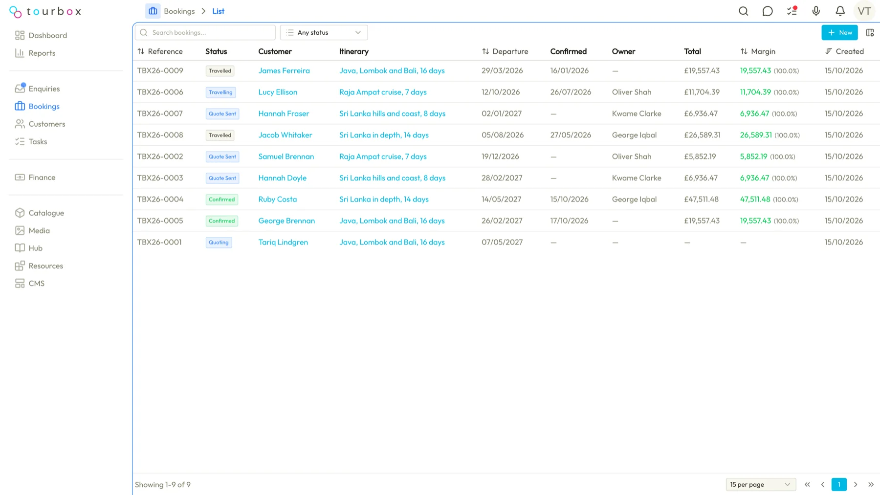This screenshot has width=880, height=495.
Task: Click total £47,511.48
Action: point(702,199)
